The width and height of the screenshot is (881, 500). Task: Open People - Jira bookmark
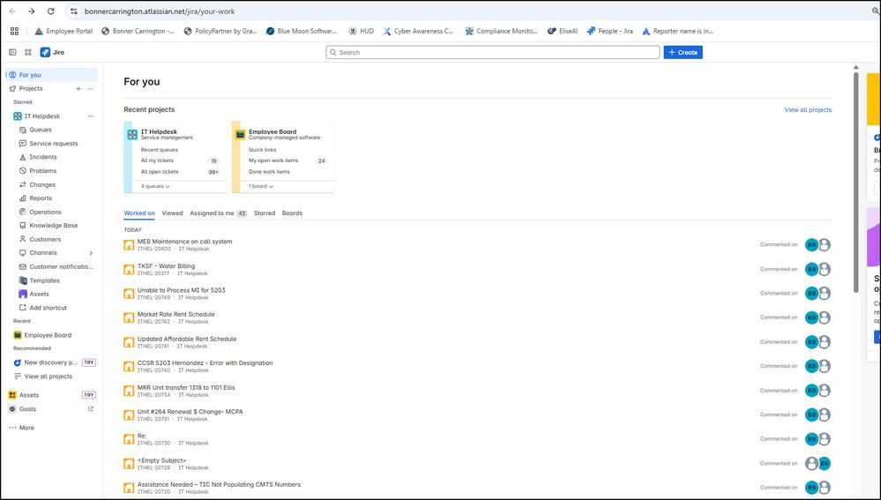(609, 31)
